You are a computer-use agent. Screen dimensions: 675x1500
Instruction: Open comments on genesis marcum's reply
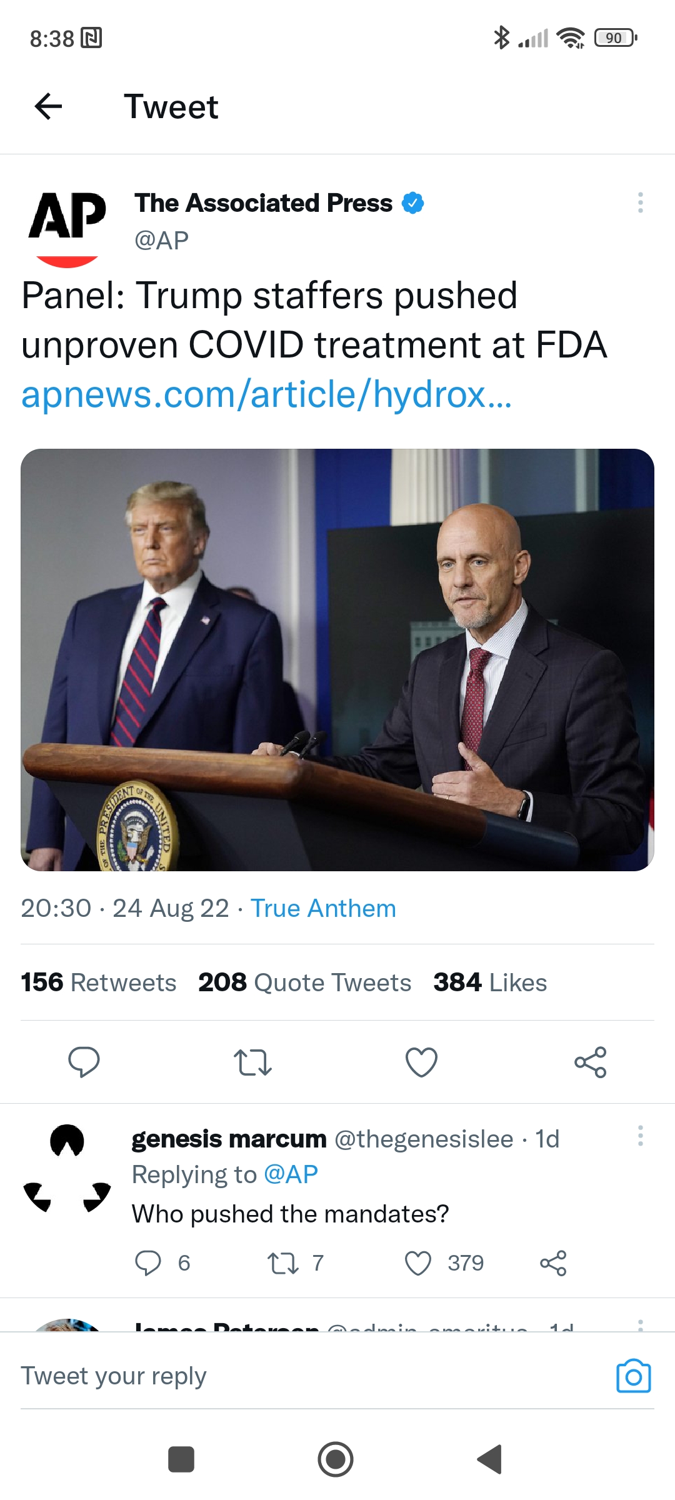[x=148, y=1263]
